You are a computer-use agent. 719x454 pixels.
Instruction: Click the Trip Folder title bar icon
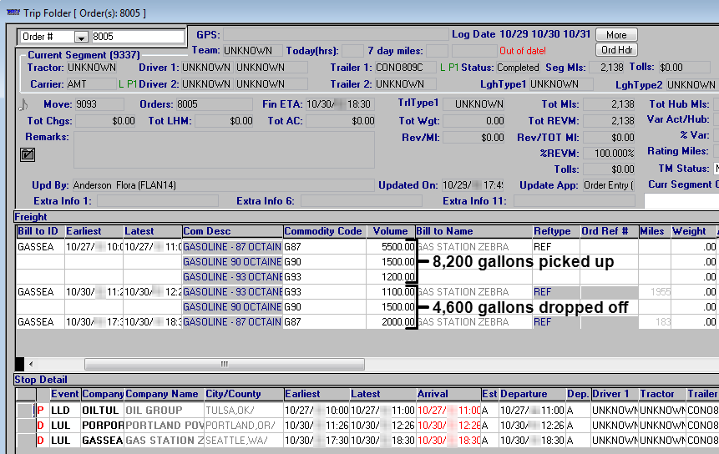[x=12, y=13]
